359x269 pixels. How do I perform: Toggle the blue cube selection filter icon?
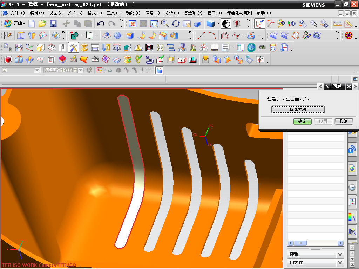point(160,70)
